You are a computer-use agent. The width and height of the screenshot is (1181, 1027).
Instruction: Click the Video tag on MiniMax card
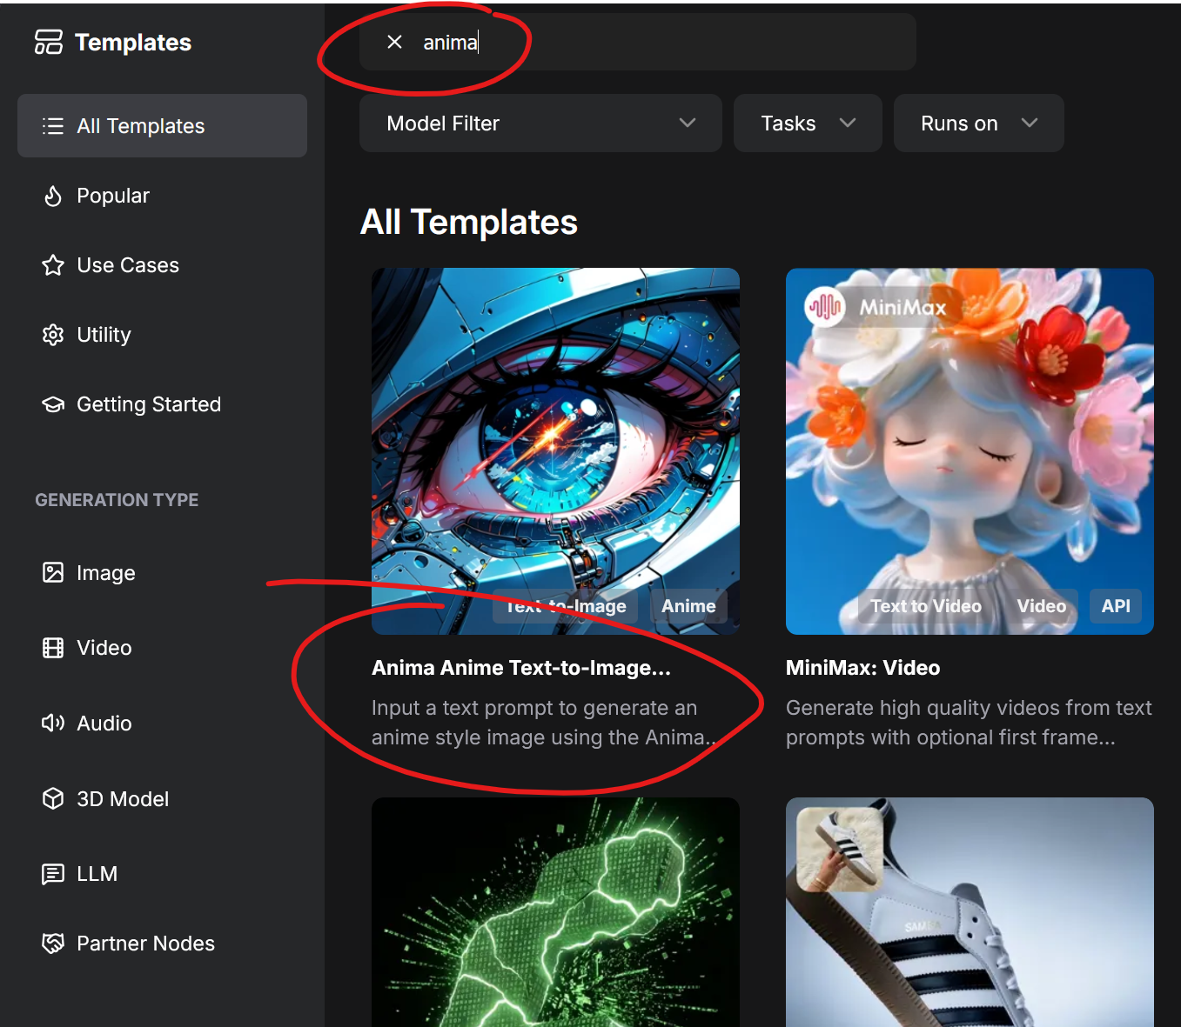click(x=1041, y=606)
